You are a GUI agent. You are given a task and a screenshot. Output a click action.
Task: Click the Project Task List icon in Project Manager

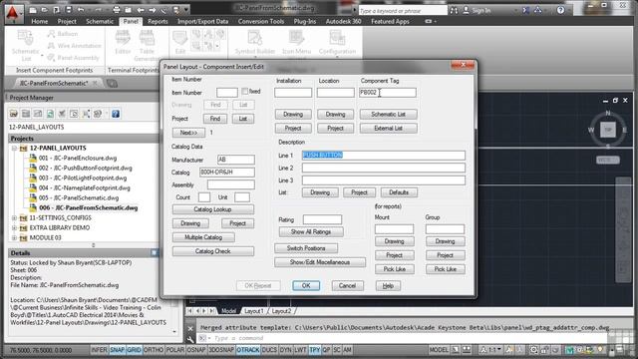pos(62,114)
